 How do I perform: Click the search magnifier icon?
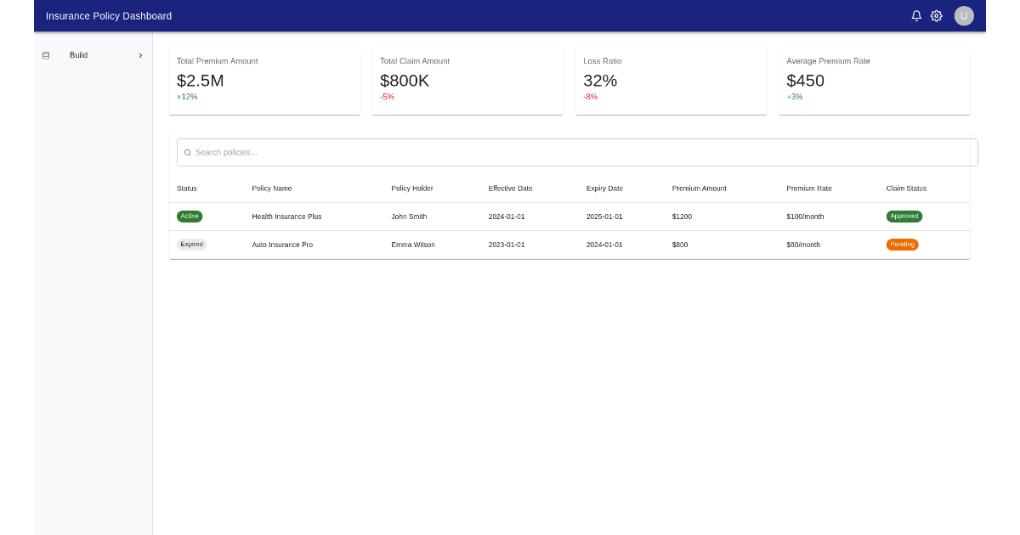click(x=188, y=153)
